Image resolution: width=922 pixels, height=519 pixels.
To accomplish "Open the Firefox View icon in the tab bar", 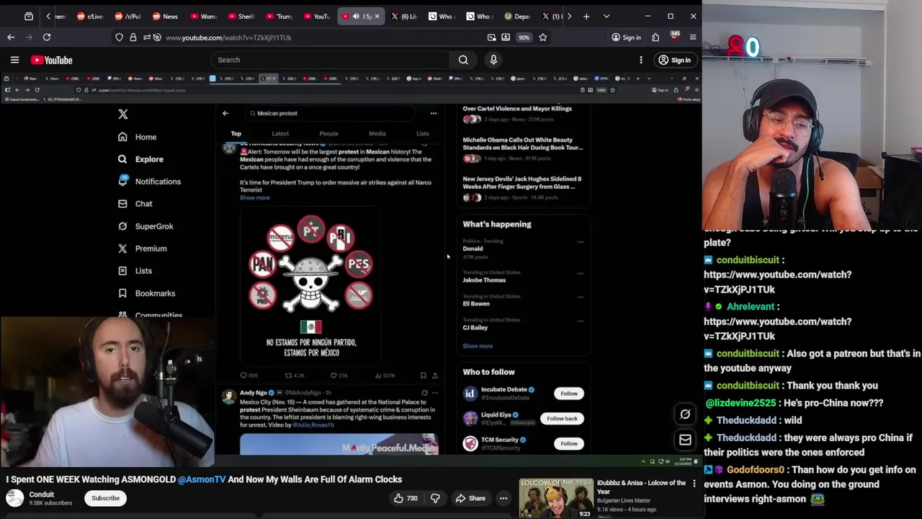I will pyautogui.click(x=29, y=16).
